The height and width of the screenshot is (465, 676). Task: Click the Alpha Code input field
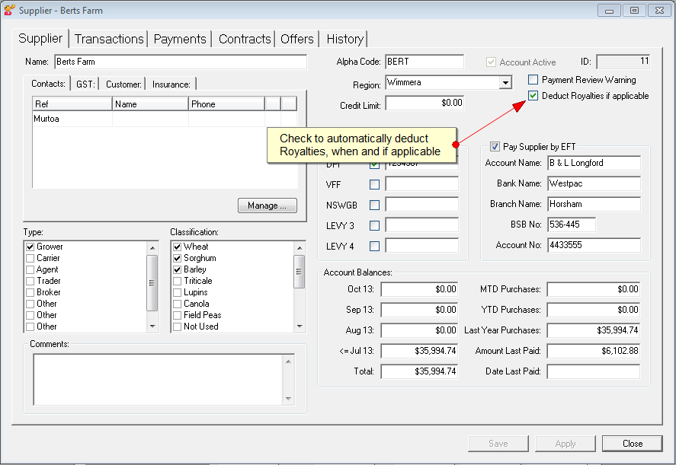pyautogui.click(x=424, y=62)
